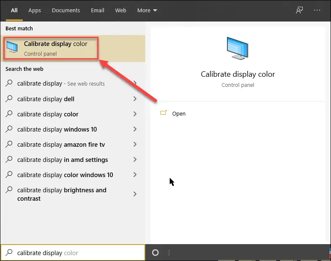
Task: Click search icon beside 'calibrate display - See web results'
Action: 9,83
